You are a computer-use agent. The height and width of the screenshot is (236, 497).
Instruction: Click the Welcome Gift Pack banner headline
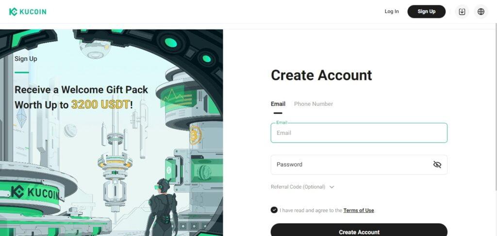tap(81, 97)
